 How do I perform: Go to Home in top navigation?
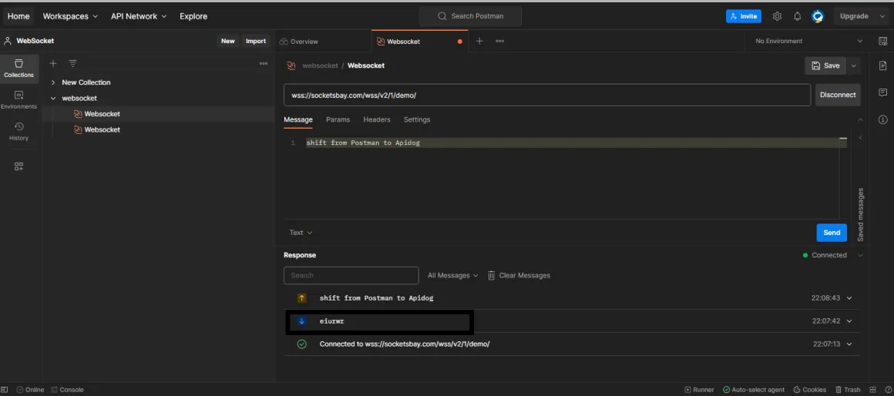tap(18, 16)
